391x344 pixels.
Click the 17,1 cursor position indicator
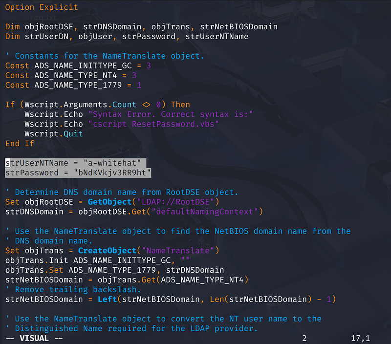[x=360, y=338]
